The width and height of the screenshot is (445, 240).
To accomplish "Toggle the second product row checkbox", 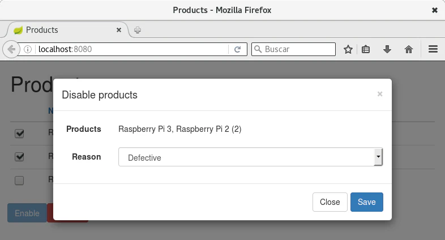I will click(19, 157).
